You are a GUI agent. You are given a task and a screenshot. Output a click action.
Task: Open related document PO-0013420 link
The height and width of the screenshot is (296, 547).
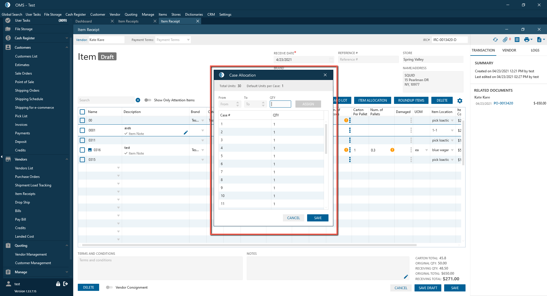click(x=503, y=103)
